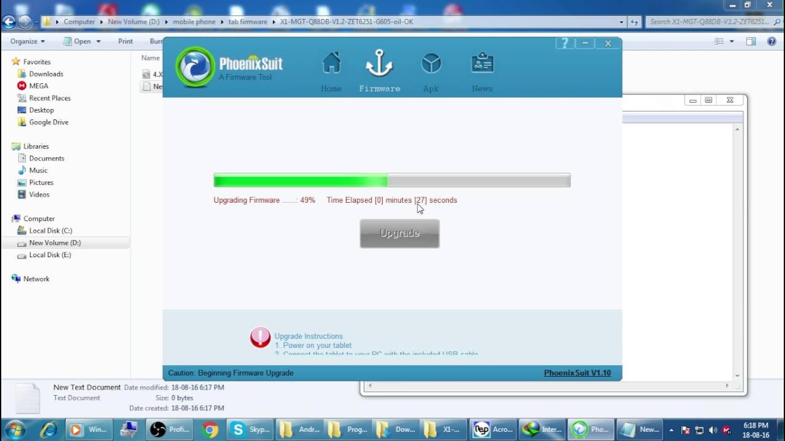The image size is (785, 441).
Task: Click 'New Volume (D:)' in the breadcrumb
Action: pyautogui.click(x=134, y=21)
